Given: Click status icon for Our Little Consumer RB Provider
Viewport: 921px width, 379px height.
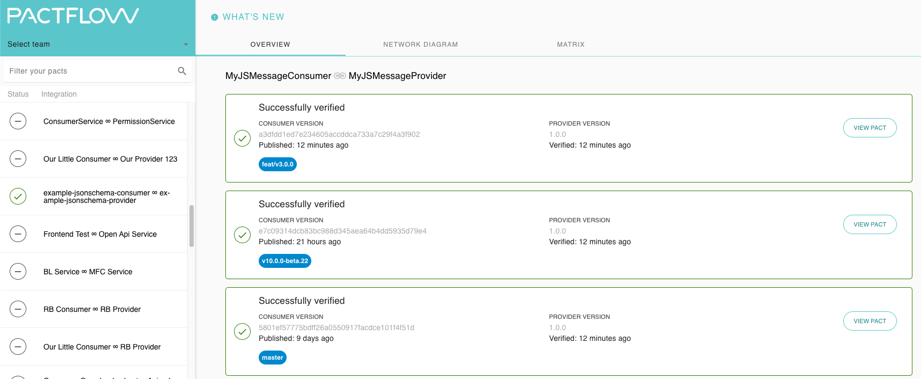Looking at the screenshot, I should [18, 347].
